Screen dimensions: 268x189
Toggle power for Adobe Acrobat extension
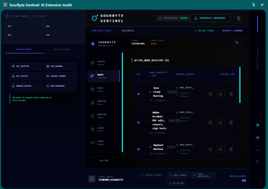[x=220, y=123]
